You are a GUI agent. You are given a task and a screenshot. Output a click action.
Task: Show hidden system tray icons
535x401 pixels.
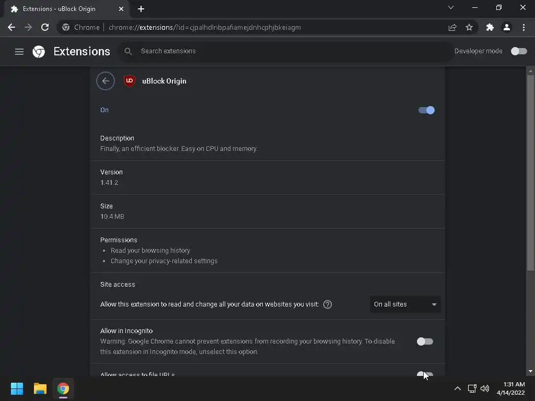458,388
